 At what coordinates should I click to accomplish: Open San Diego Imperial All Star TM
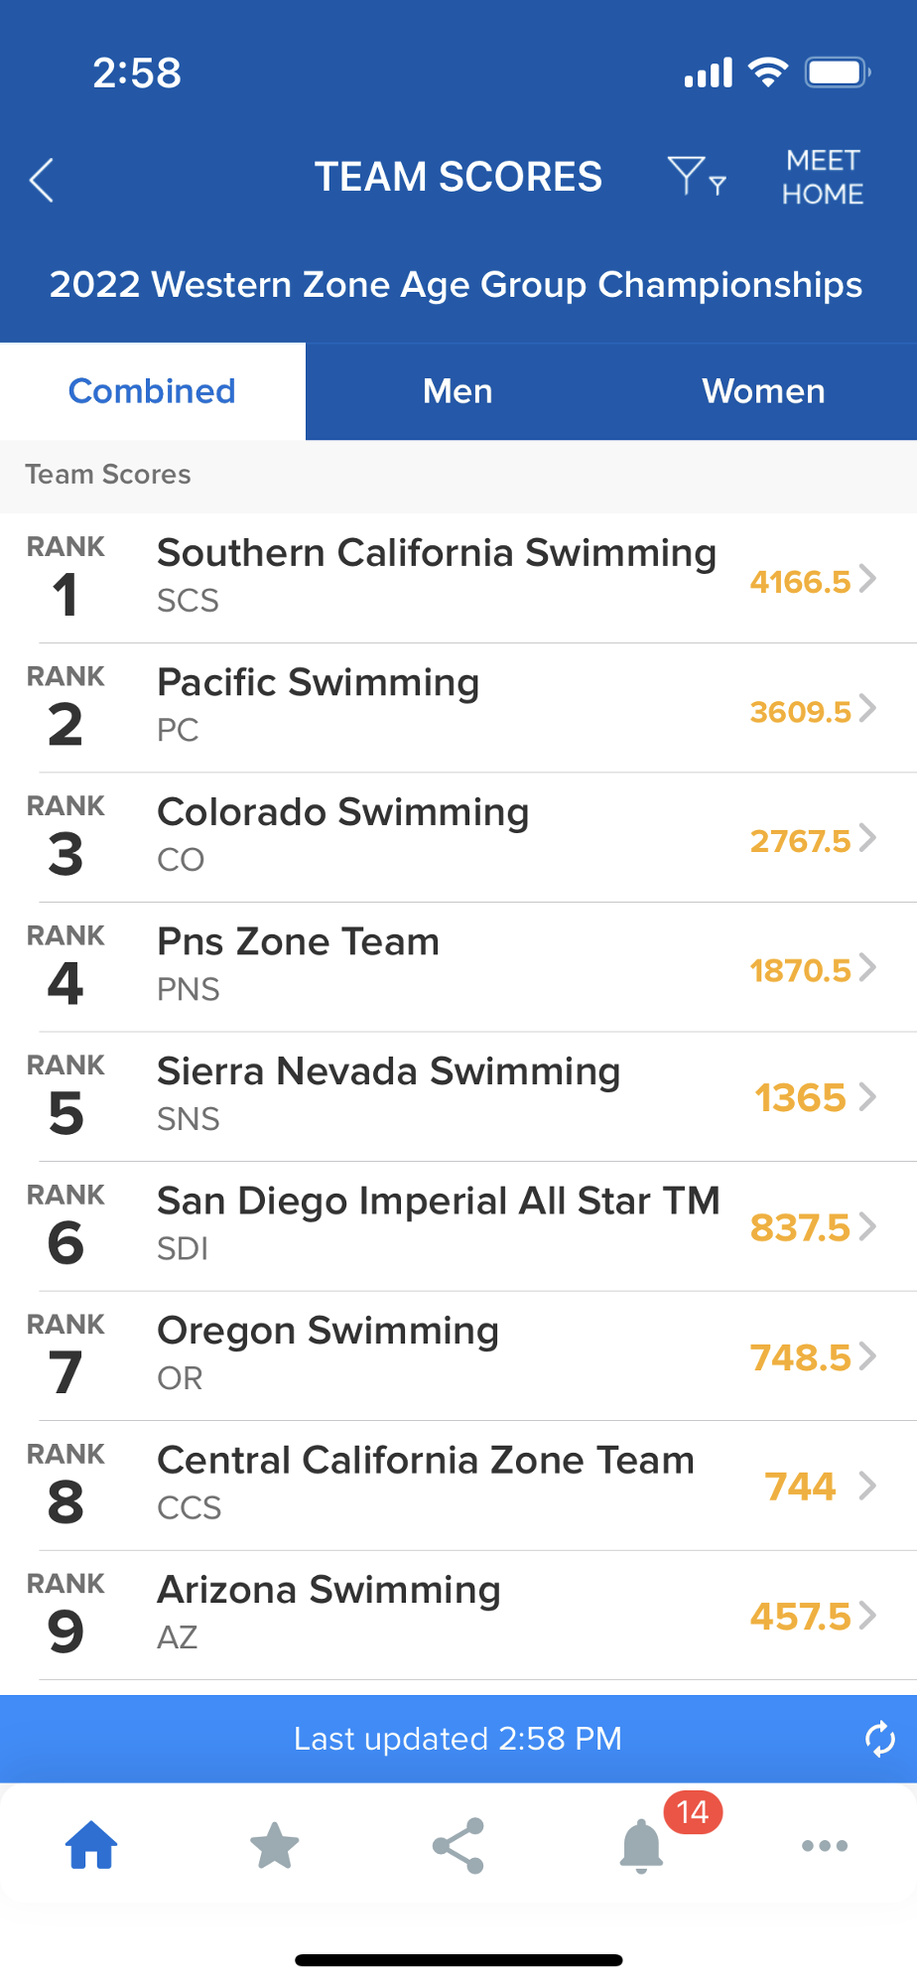[437, 1225]
